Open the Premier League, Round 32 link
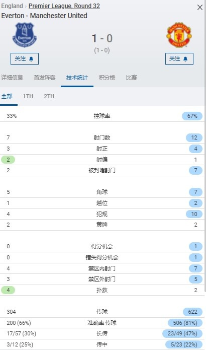Image resolution: width=206 pixels, height=350 pixels. click(64, 6)
